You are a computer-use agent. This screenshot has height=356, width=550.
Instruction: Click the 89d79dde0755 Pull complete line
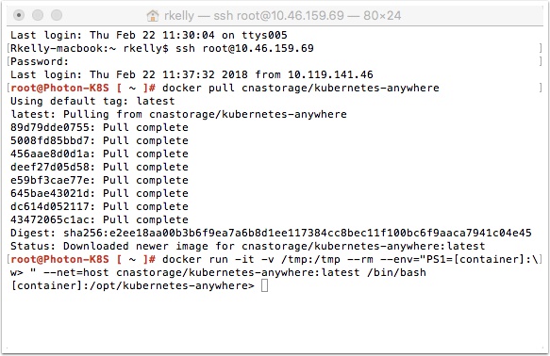[x=99, y=127]
